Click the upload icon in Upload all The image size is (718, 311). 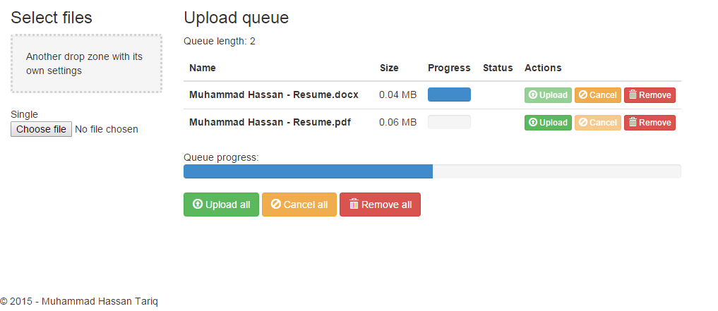198,205
